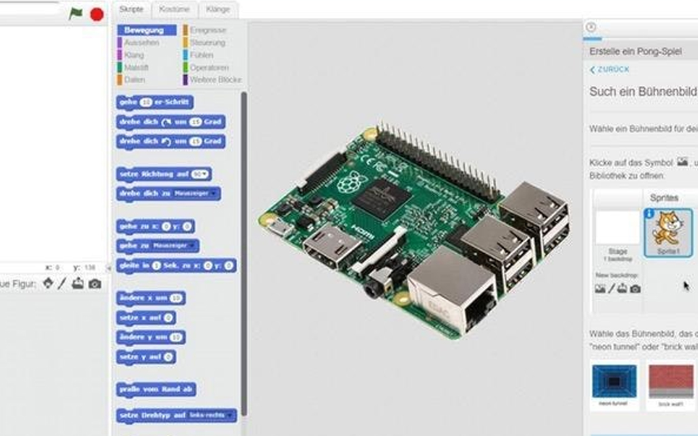Image resolution: width=698 pixels, height=436 pixels.
Task: Select the Daten block category
Action: (132, 80)
